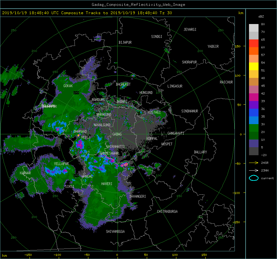The width and height of the screenshot is (277, 259).
Task: Click the HOSPET city label
Action: [x=167, y=144]
